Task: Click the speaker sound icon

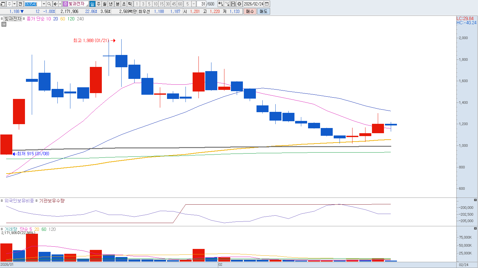Action: pyautogui.click(x=55, y=4)
